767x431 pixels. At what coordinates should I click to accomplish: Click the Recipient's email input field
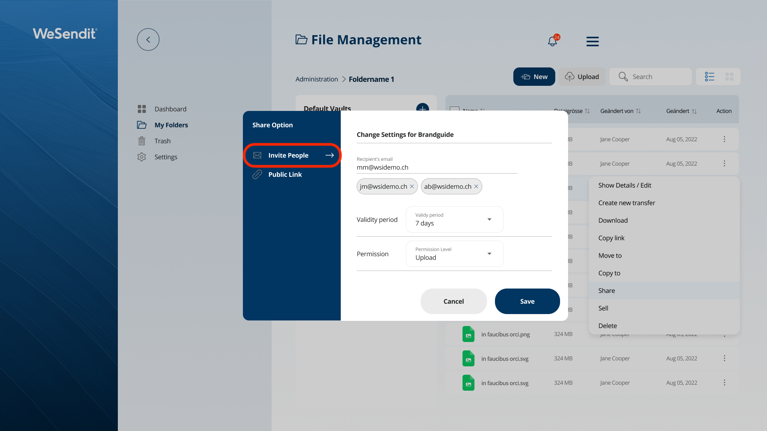[x=437, y=167]
